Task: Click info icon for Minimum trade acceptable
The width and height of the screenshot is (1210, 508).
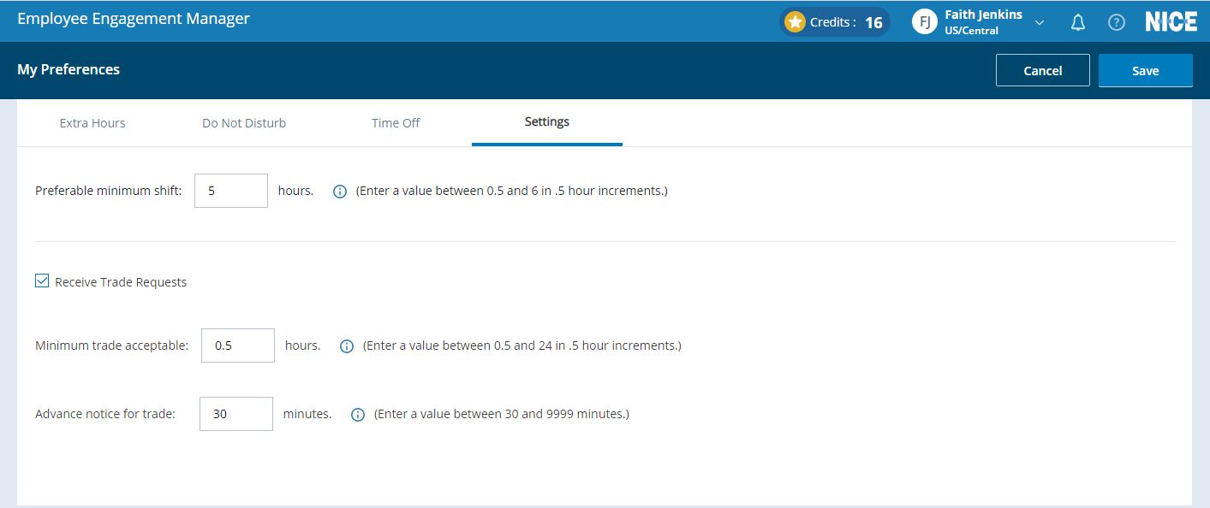Action: tap(347, 346)
